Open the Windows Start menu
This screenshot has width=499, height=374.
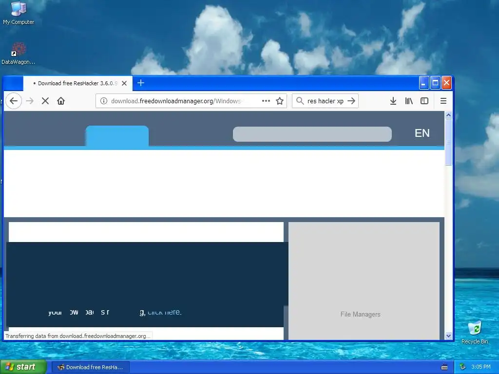pyautogui.click(x=23, y=367)
